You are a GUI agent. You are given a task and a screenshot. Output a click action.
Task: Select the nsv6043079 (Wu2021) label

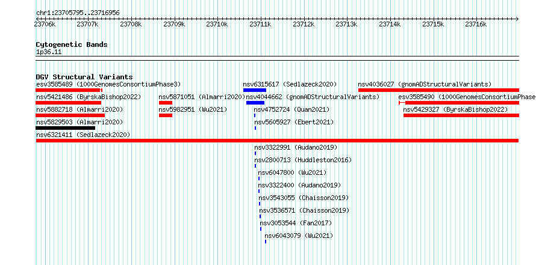(299, 236)
